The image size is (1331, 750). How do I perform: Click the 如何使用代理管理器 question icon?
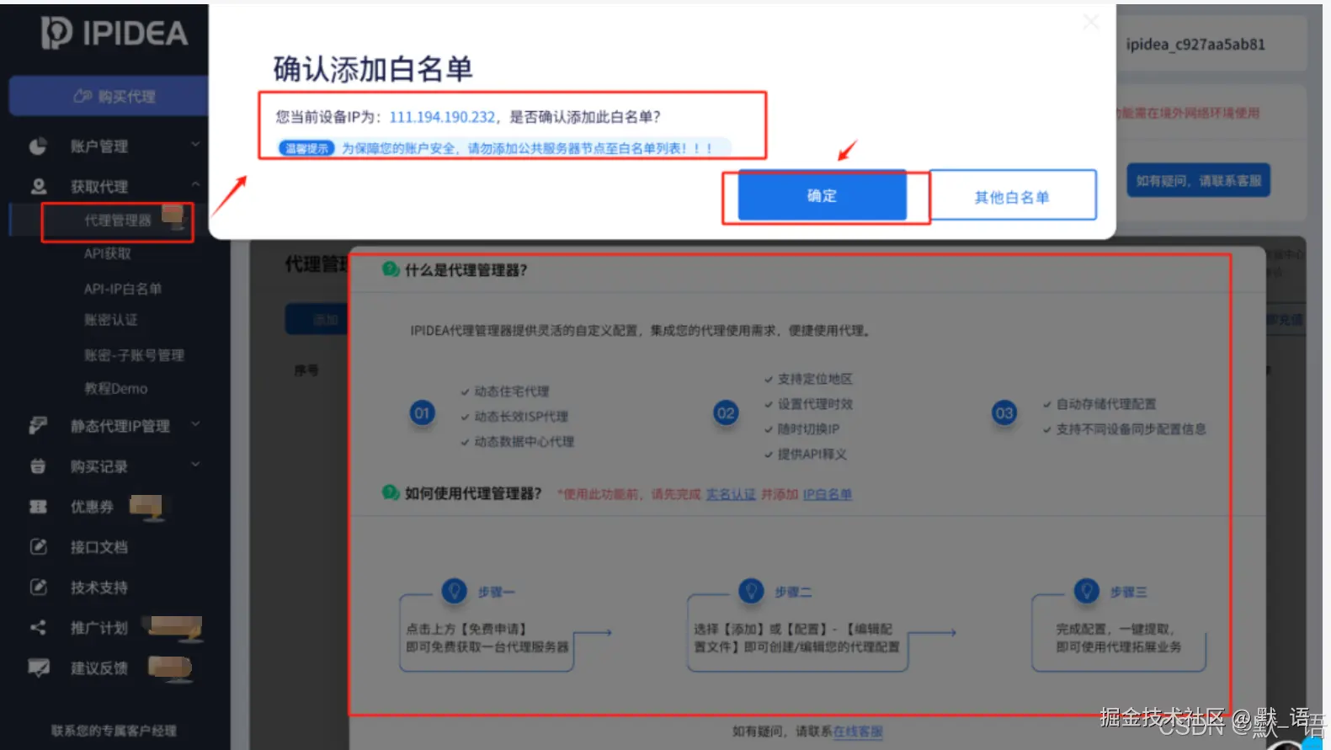click(x=391, y=492)
